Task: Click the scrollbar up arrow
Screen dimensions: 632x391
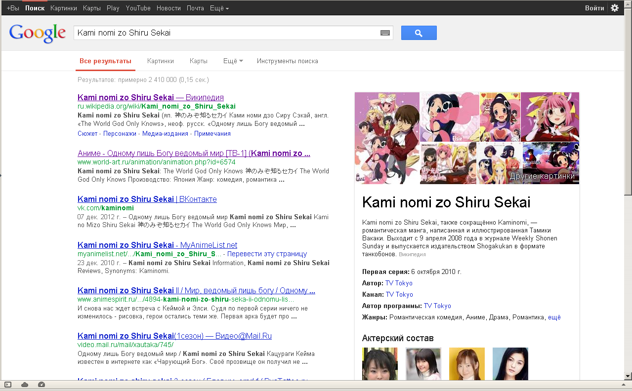Action: (628, 4)
